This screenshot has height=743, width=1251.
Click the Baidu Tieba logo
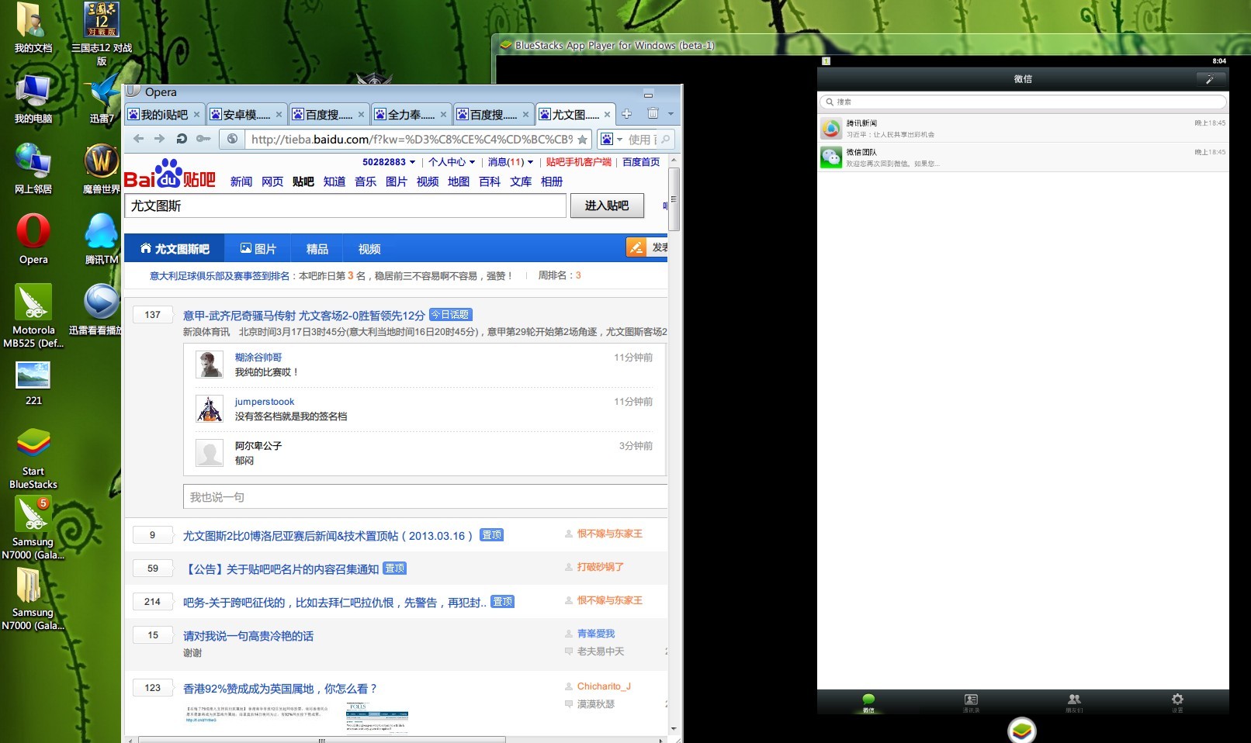tap(169, 175)
